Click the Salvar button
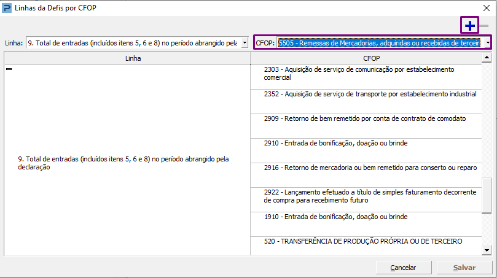 (464, 268)
